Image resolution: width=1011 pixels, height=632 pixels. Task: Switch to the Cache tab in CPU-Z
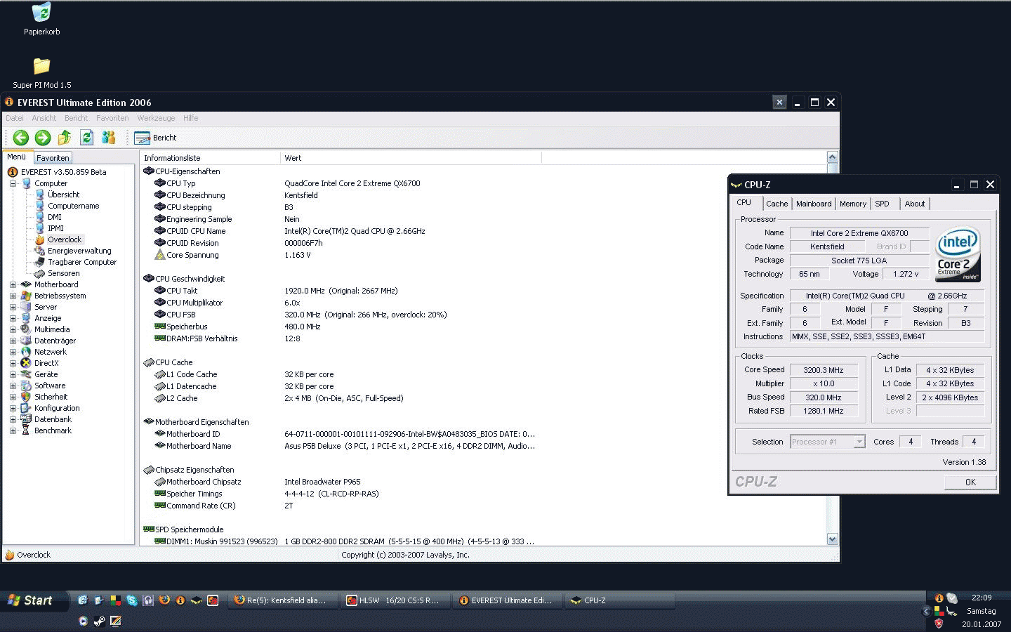[777, 204]
